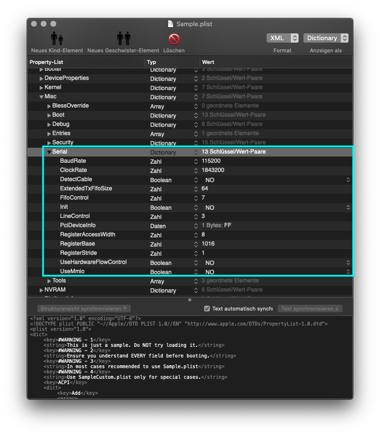Select the FifoControl key
The image size is (380, 435).
pos(74,198)
